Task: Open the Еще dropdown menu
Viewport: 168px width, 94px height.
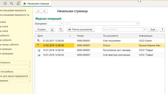Action: tap(153, 30)
